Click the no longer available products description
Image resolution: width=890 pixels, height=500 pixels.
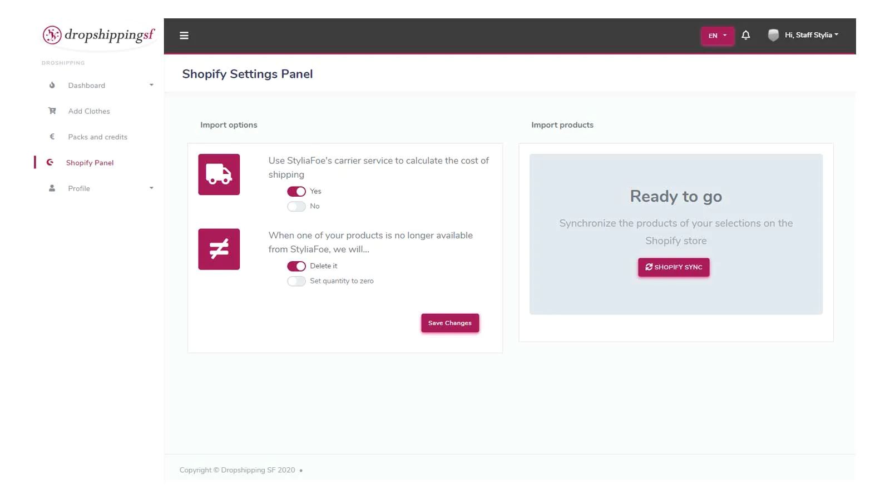click(x=370, y=242)
